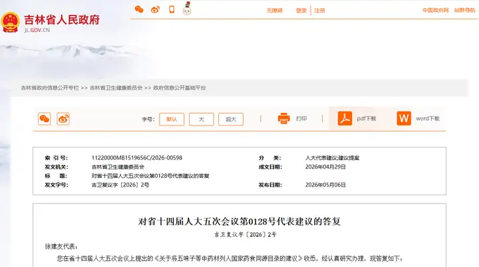Click the 登录 login link
479x267 pixels.
[301, 11]
